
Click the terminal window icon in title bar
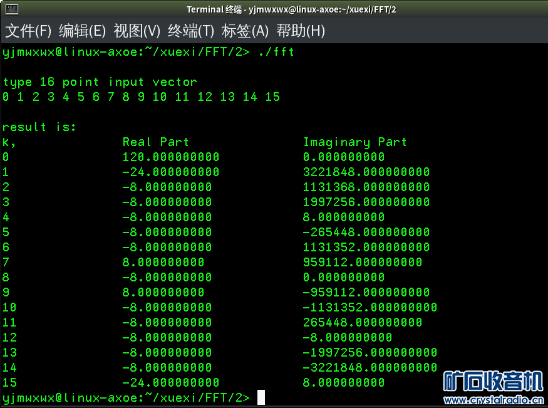click(x=11, y=9)
